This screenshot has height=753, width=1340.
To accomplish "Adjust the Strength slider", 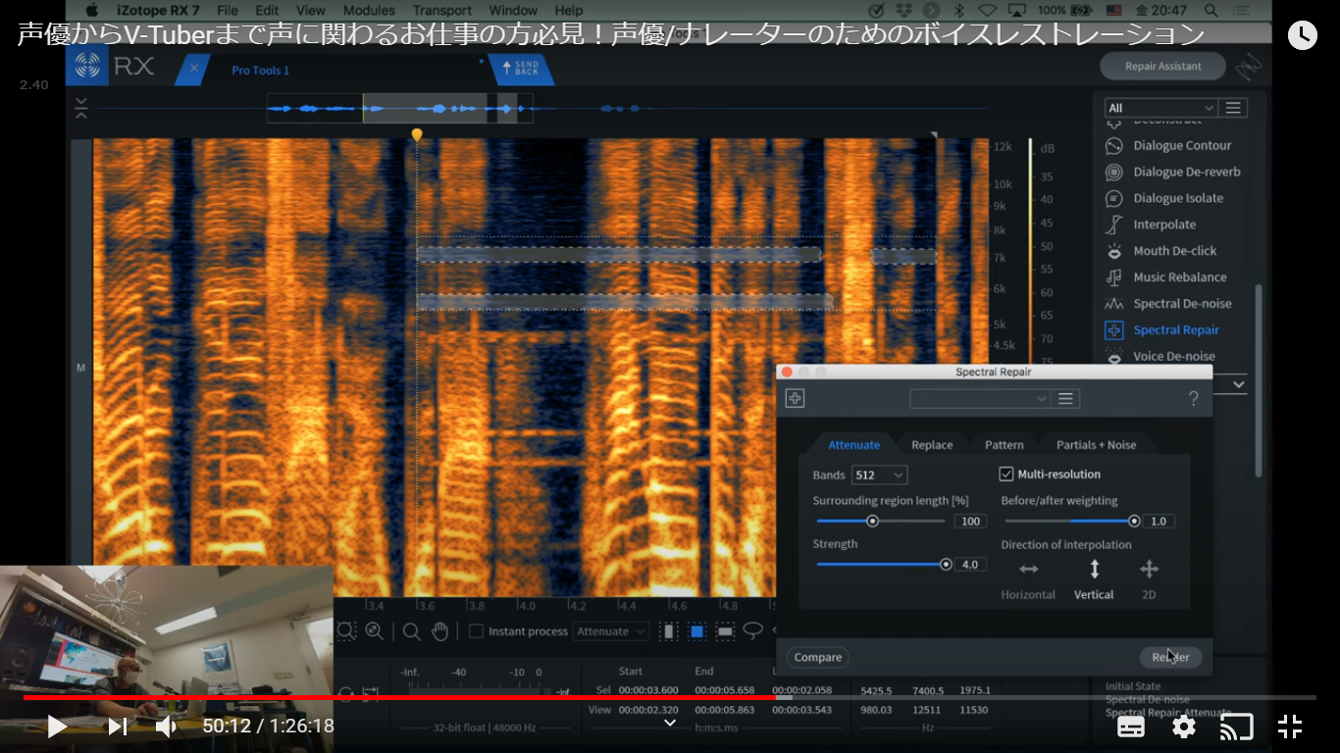I will [x=883, y=564].
